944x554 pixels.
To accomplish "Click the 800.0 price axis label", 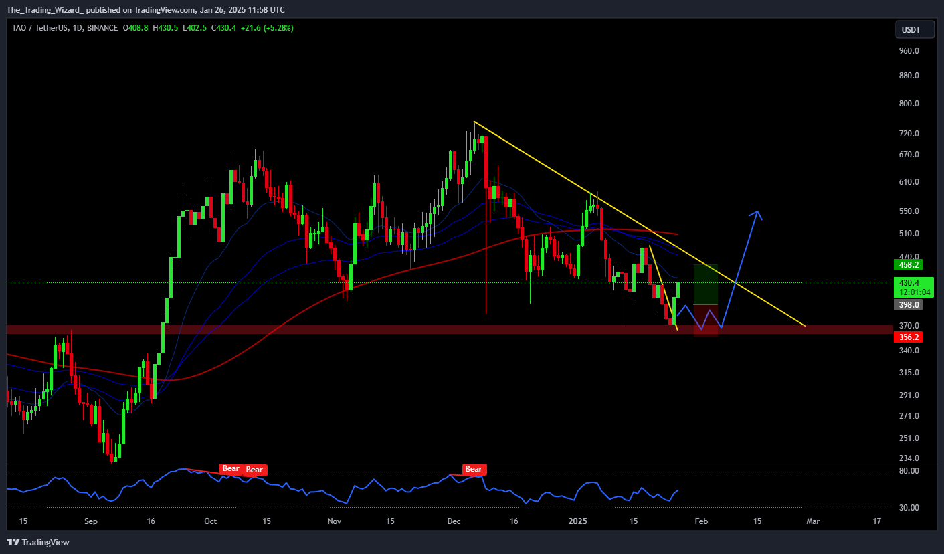I will tap(909, 104).
